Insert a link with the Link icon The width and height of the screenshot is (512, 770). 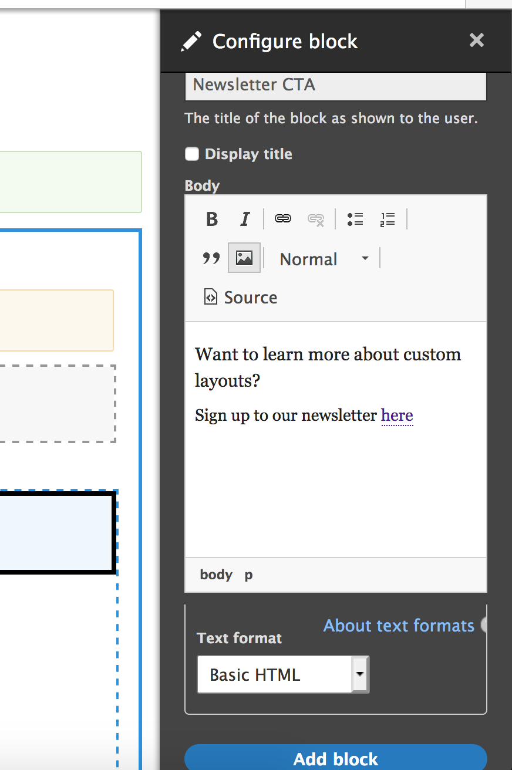tap(283, 218)
